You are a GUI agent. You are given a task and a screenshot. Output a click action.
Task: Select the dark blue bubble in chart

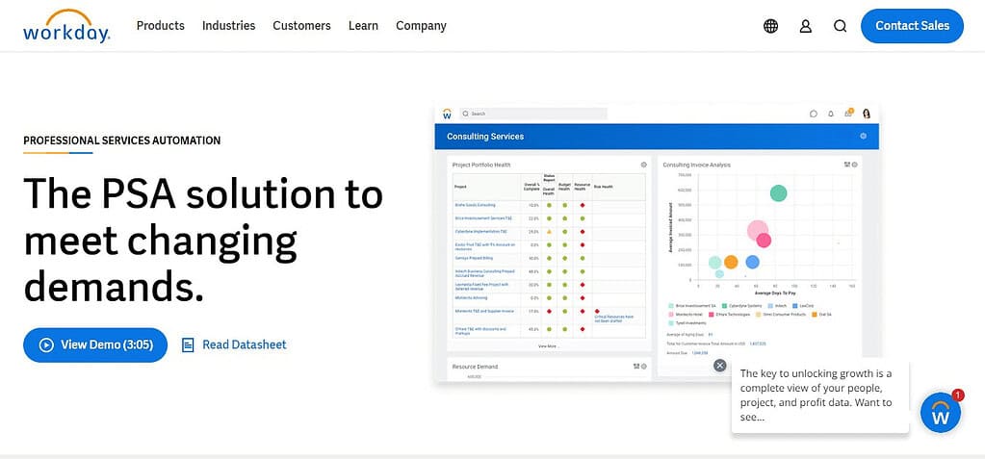[x=752, y=263]
